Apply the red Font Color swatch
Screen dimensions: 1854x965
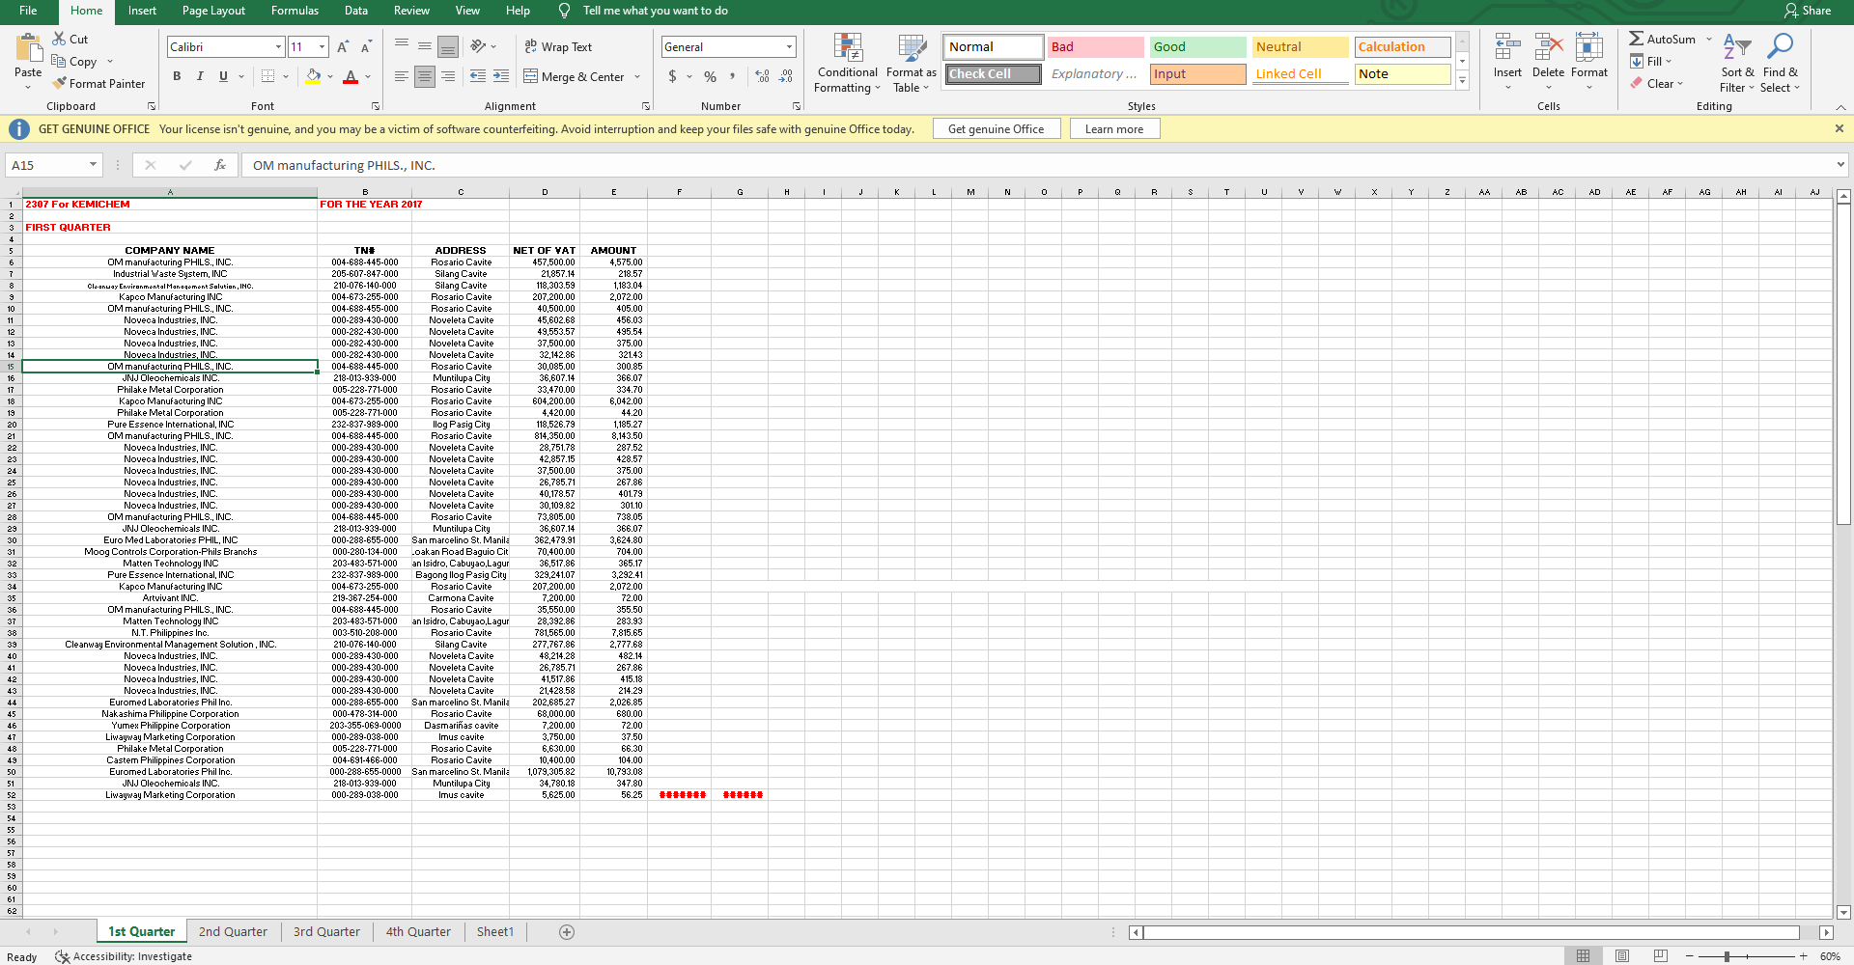(351, 76)
